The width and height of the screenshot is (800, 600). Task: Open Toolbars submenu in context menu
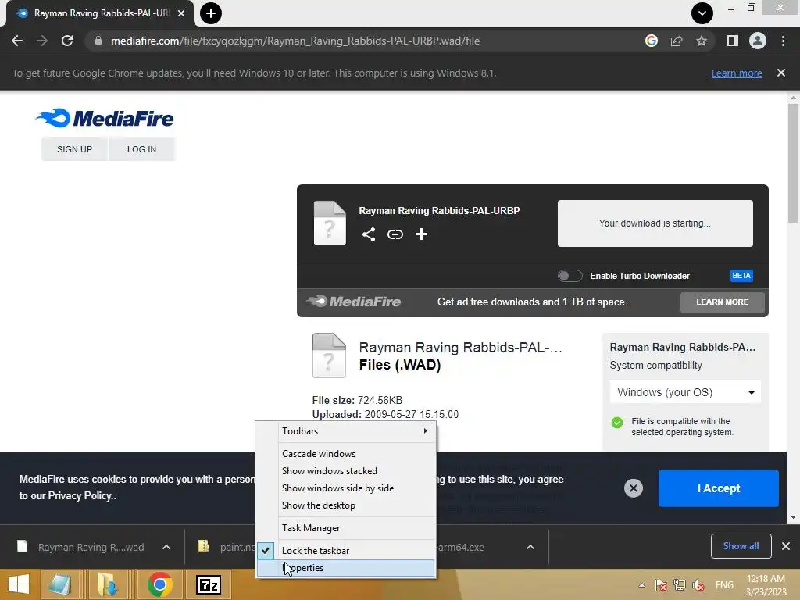(346, 431)
